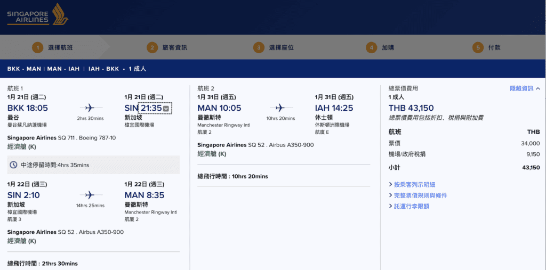
Task: Click the 10hrs 20mins duration under plane
Action: [280, 119]
